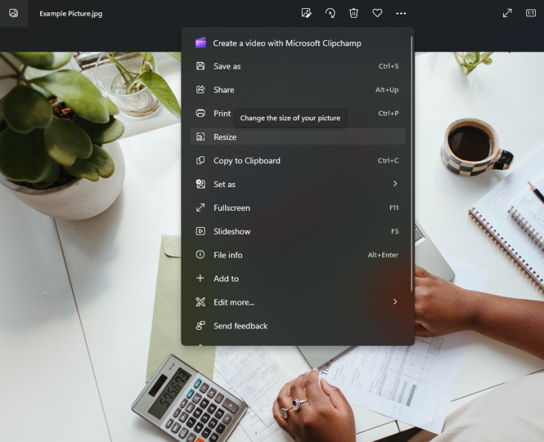
Task: Expand the Set as submenu chevron
Action: [396, 184]
